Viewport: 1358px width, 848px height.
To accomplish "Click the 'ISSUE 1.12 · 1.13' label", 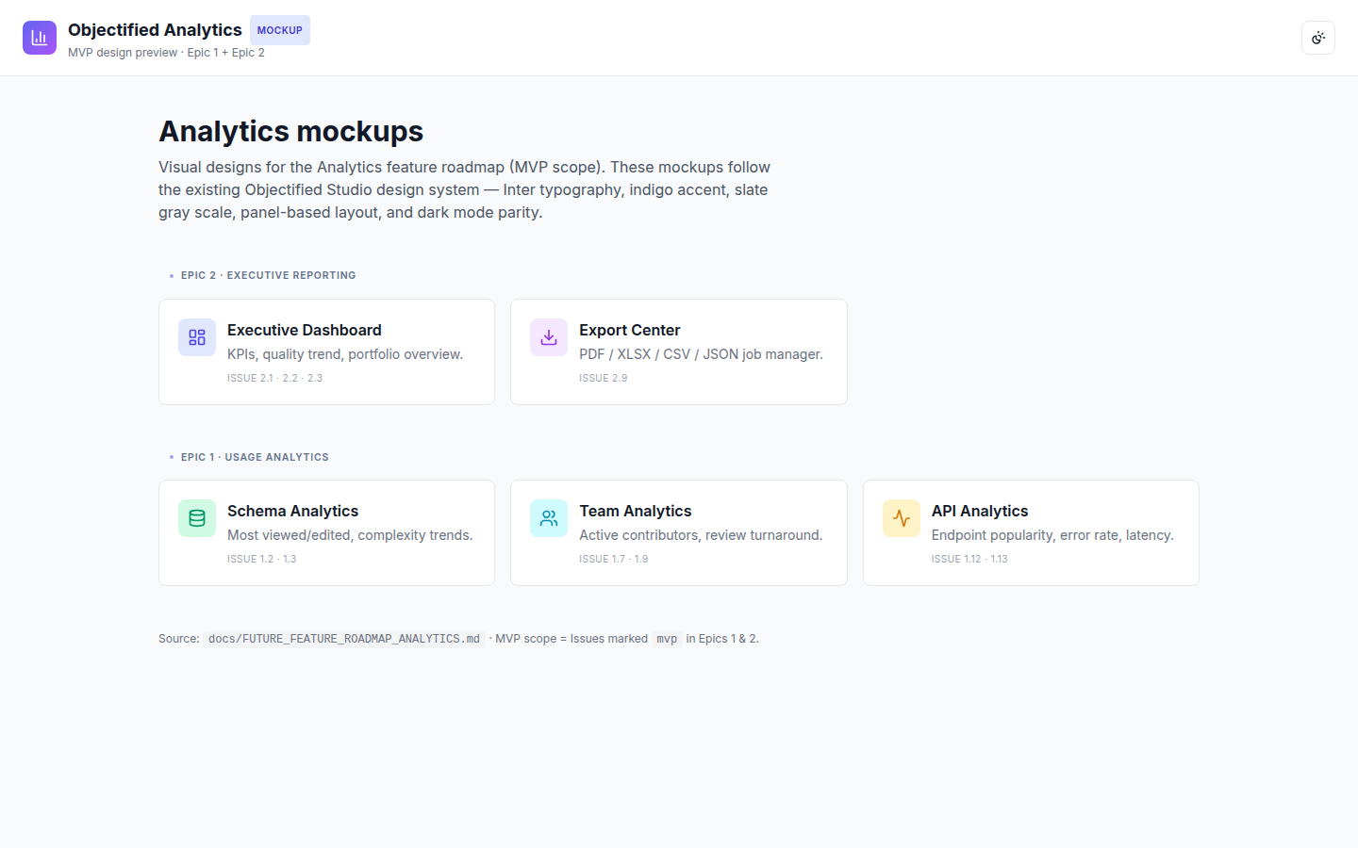I will coord(969,559).
